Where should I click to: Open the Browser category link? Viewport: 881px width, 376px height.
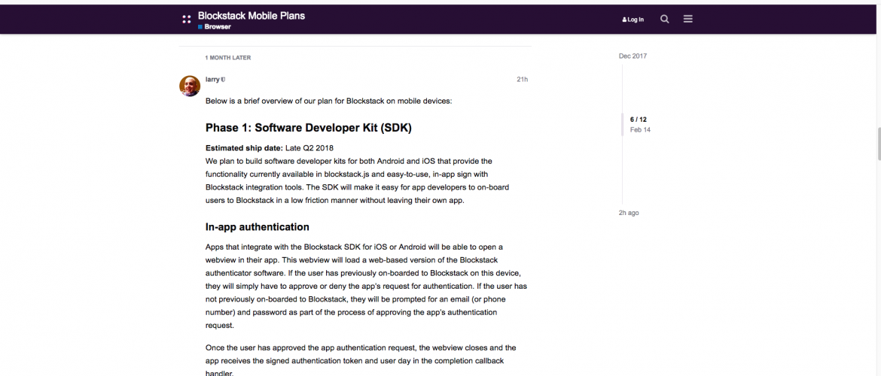pyautogui.click(x=218, y=27)
